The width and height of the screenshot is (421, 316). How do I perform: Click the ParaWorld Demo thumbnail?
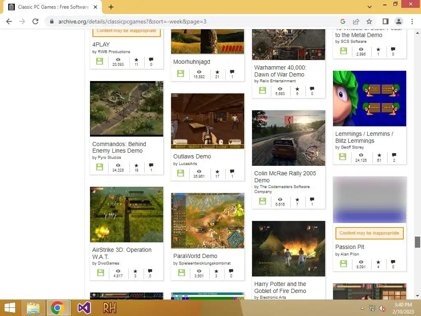click(208, 221)
